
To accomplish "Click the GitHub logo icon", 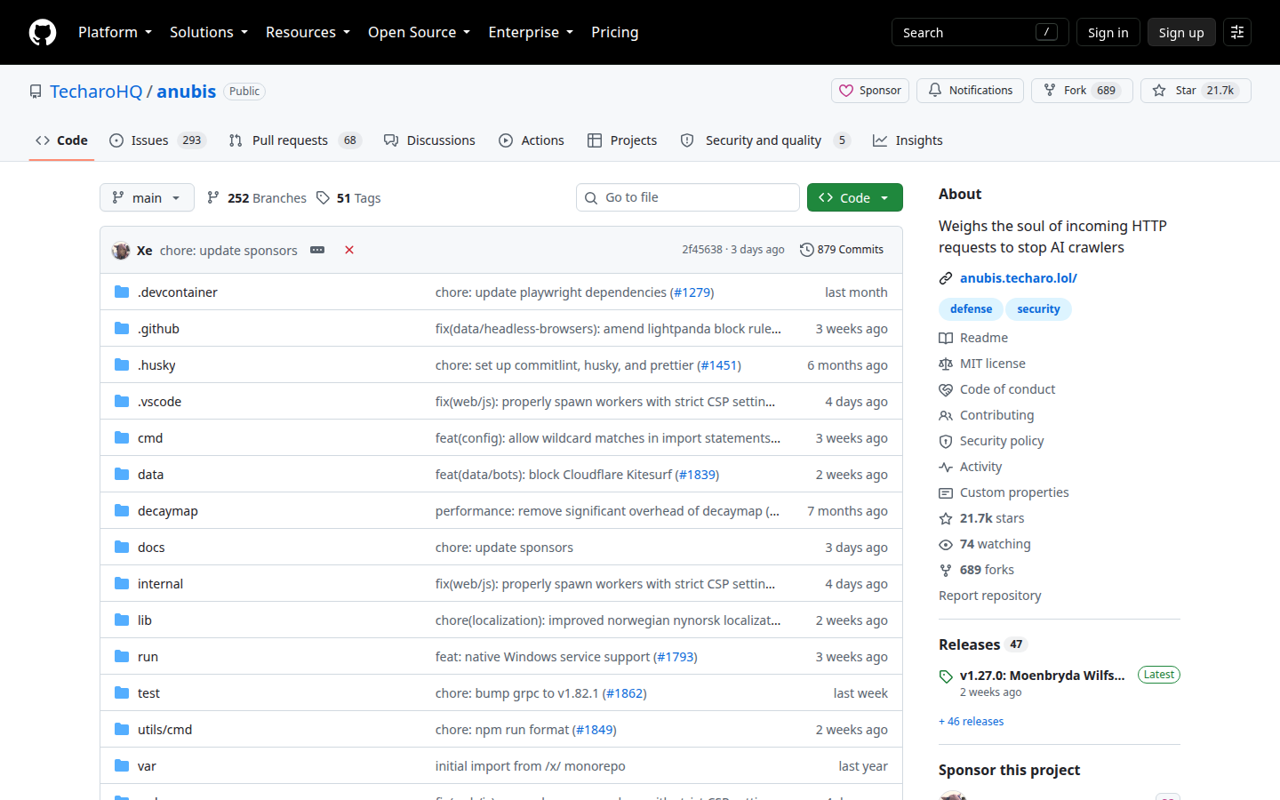I will tap(43, 32).
